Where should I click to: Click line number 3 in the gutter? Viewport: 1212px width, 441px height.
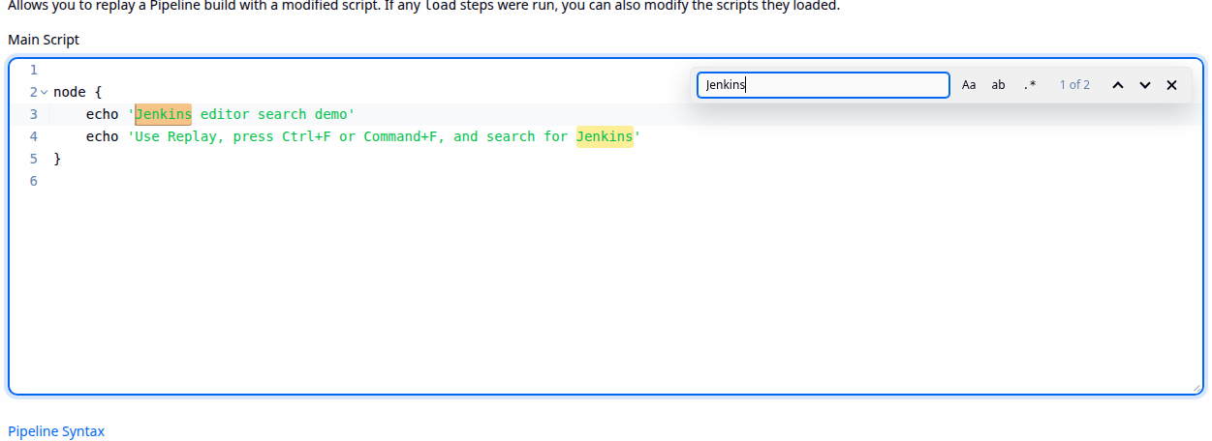33,114
